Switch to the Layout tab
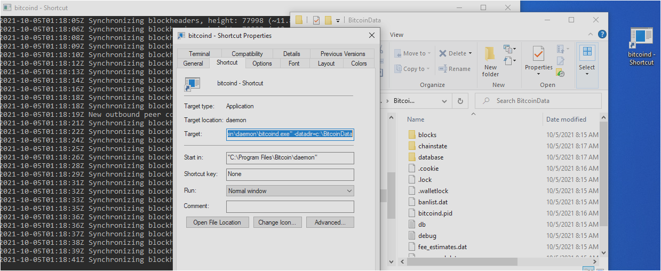This screenshot has height=271, width=661. pos(326,63)
